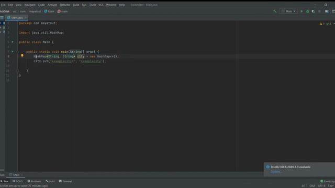Select the Main.java editor tab
The width and height of the screenshot is (335, 188).
[x=17, y=18]
